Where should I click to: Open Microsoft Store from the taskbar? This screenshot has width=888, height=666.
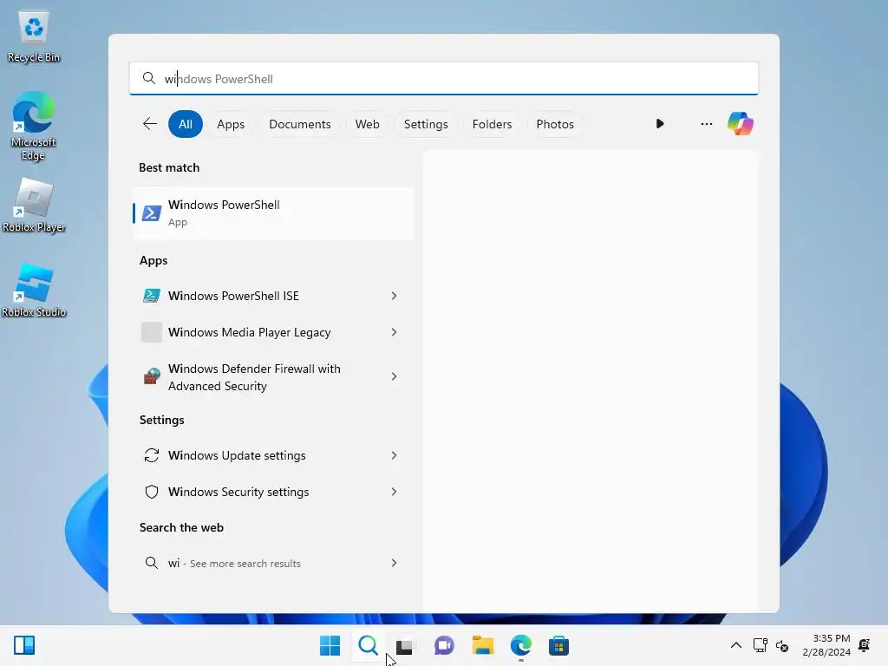tap(559, 645)
